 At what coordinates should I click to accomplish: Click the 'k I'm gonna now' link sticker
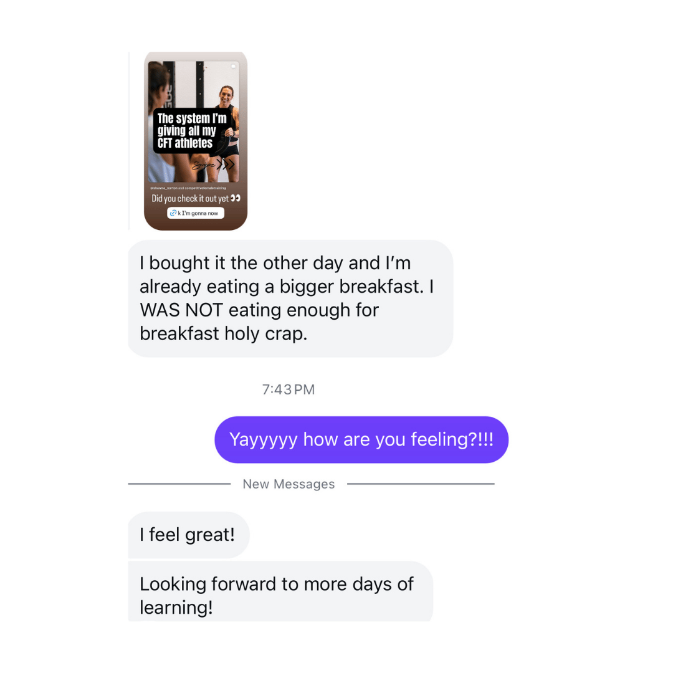point(195,213)
